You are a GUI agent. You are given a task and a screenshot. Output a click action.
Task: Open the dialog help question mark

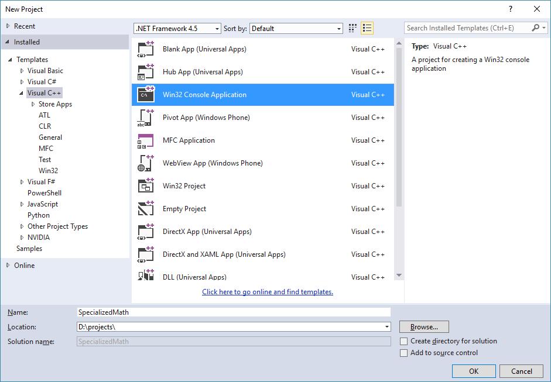click(x=510, y=9)
